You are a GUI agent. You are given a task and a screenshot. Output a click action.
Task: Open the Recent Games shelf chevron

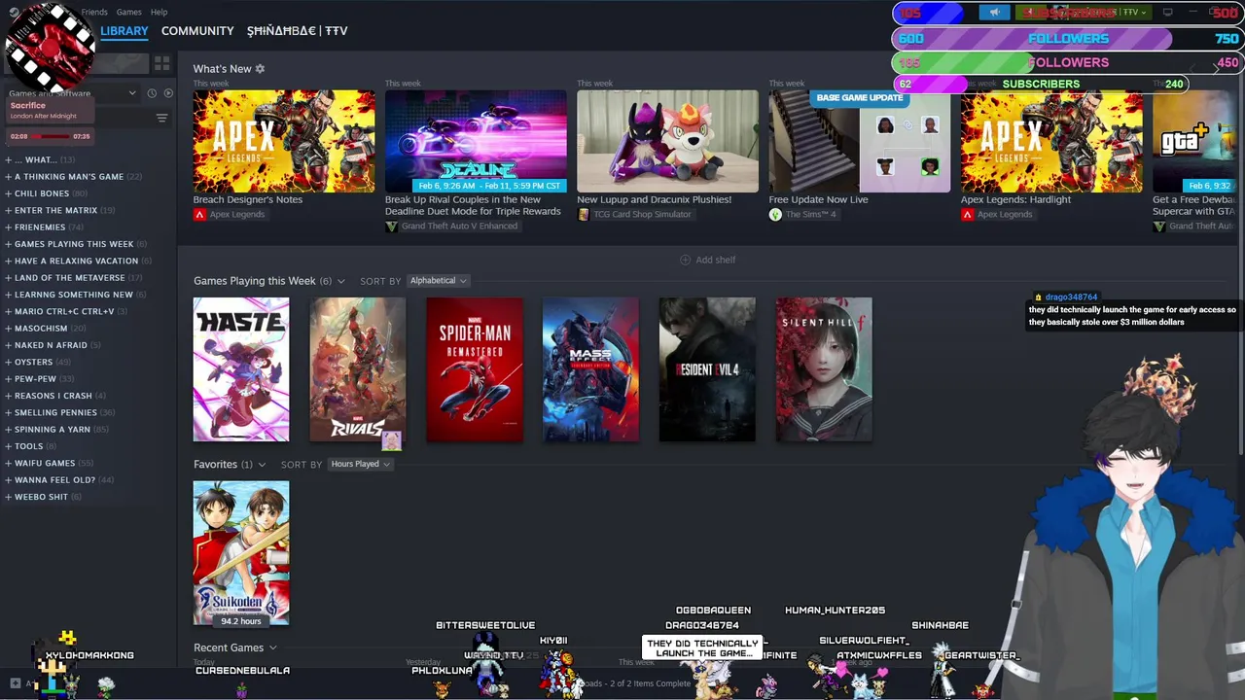(x=272, y=647)
